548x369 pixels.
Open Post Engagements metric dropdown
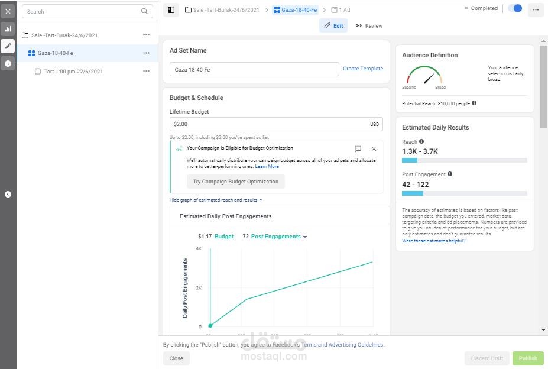[x=305, y=237]
